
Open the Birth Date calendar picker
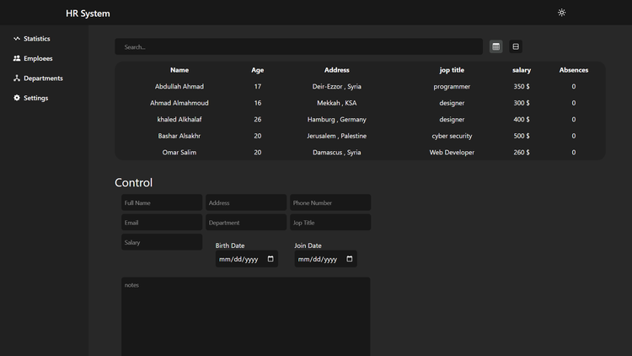(x=270, y=260)
